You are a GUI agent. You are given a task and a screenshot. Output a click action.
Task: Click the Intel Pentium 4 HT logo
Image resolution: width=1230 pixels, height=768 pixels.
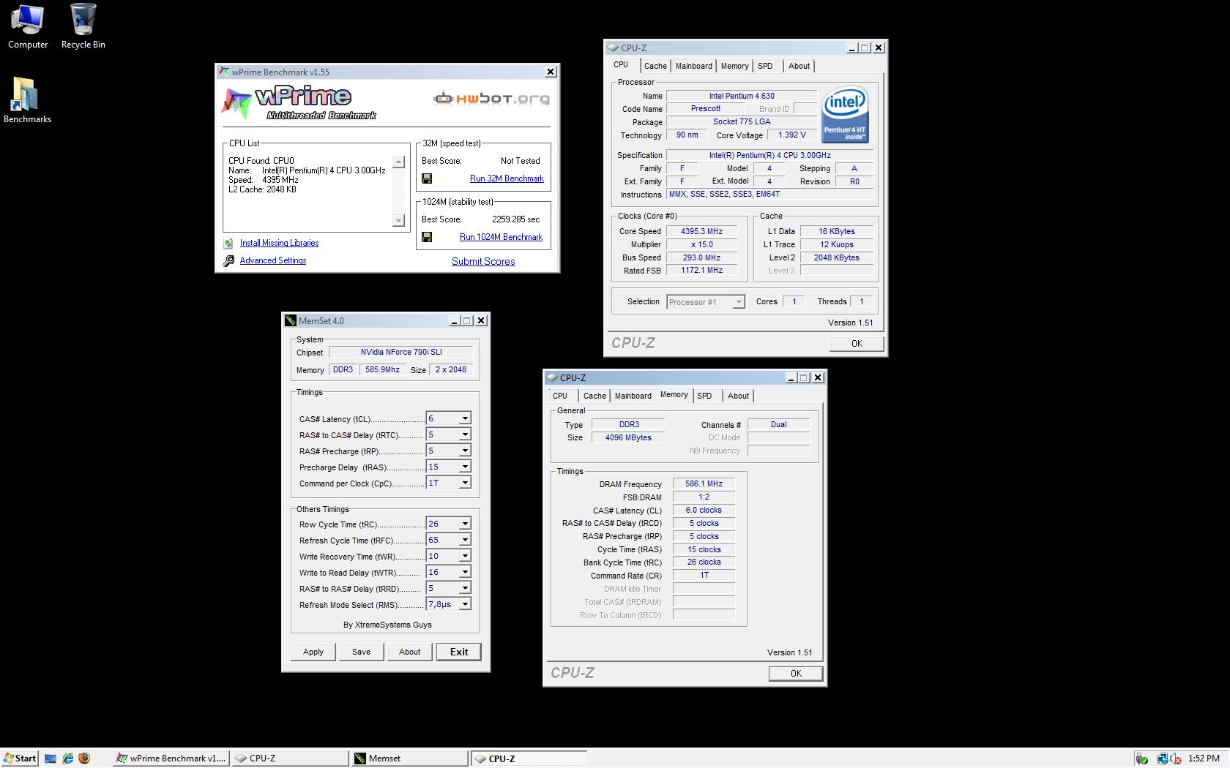click(x=845, y=114)
